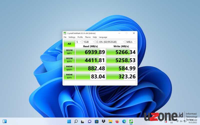200x125 pixels.
Task: Click the 4411.81 read result
Action: 90,60
